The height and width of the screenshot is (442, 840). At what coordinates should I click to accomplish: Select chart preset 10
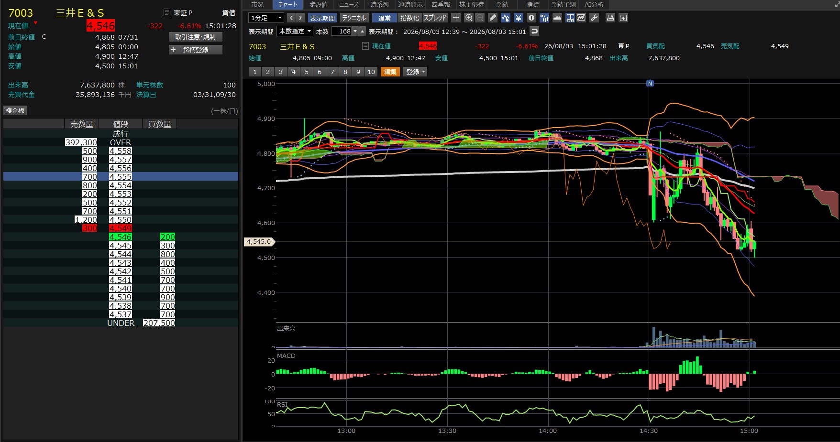(x=371, y=72)
